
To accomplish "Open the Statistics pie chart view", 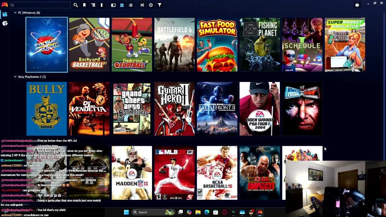I will (x=5, y=24).
